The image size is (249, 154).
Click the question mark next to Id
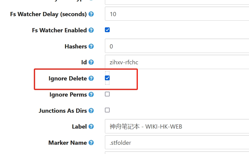91,62
